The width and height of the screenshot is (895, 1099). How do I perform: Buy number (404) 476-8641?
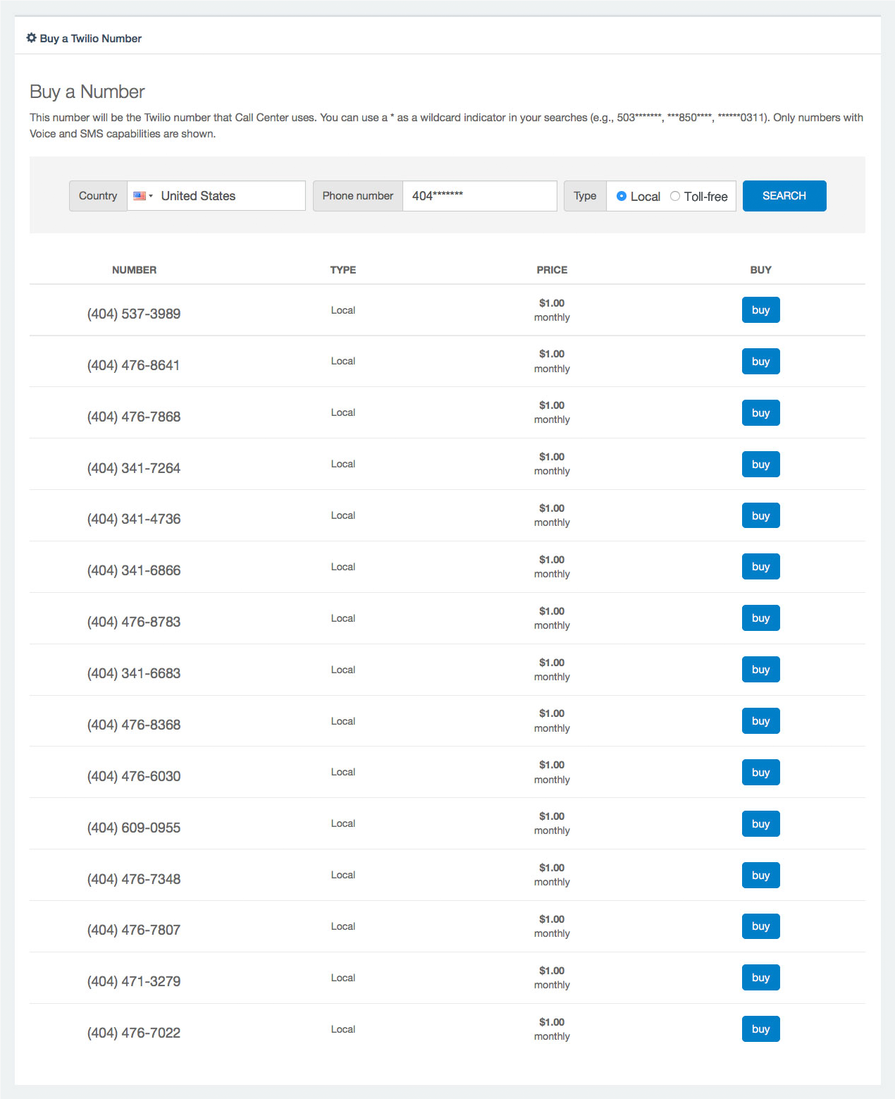click(760, 361)
